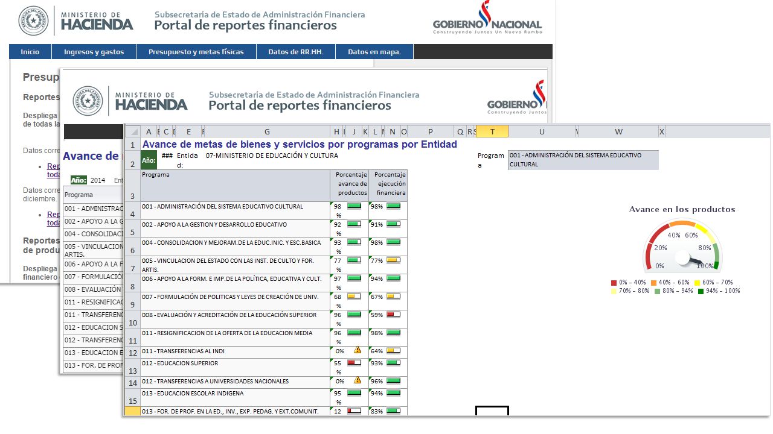Select column W header in the spreadsheet
This screenshot has width=773, height=434.
618,131
